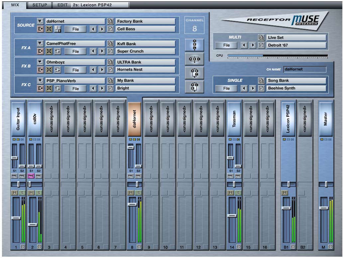This screenshot has height=258, width=343.
Task: Click the Master channel volume fader handle
Action: tap(323, 208)
